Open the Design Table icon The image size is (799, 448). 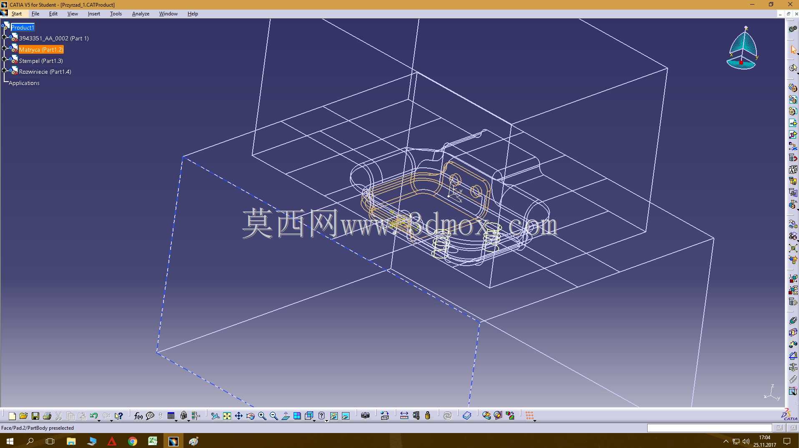tap(171, 416)
